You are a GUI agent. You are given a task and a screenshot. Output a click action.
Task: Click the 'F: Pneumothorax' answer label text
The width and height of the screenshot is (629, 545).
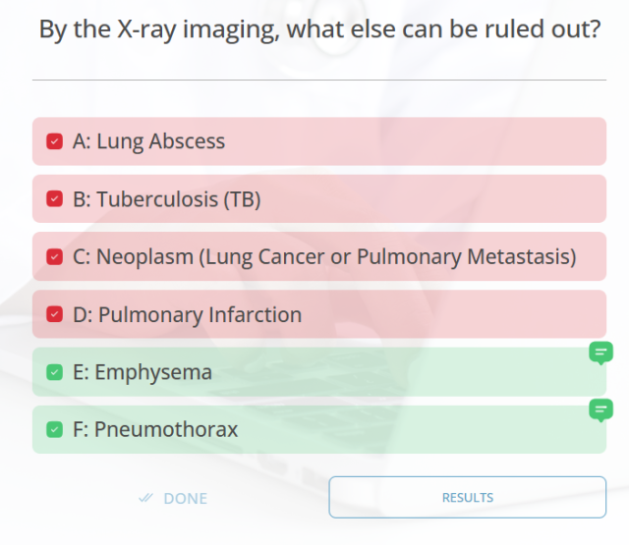tap(154, 430)
